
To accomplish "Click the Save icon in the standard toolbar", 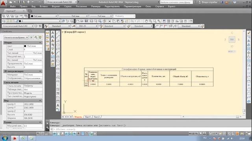I will (x=86, y=21).
